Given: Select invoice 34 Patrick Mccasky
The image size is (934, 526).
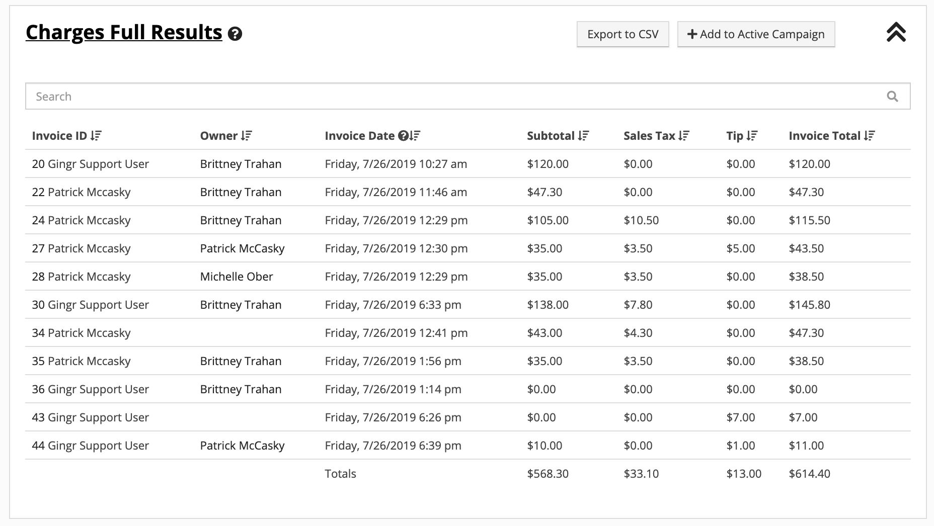Looking at the screenshot, I should pyautogui.click(x=81, y=333).
